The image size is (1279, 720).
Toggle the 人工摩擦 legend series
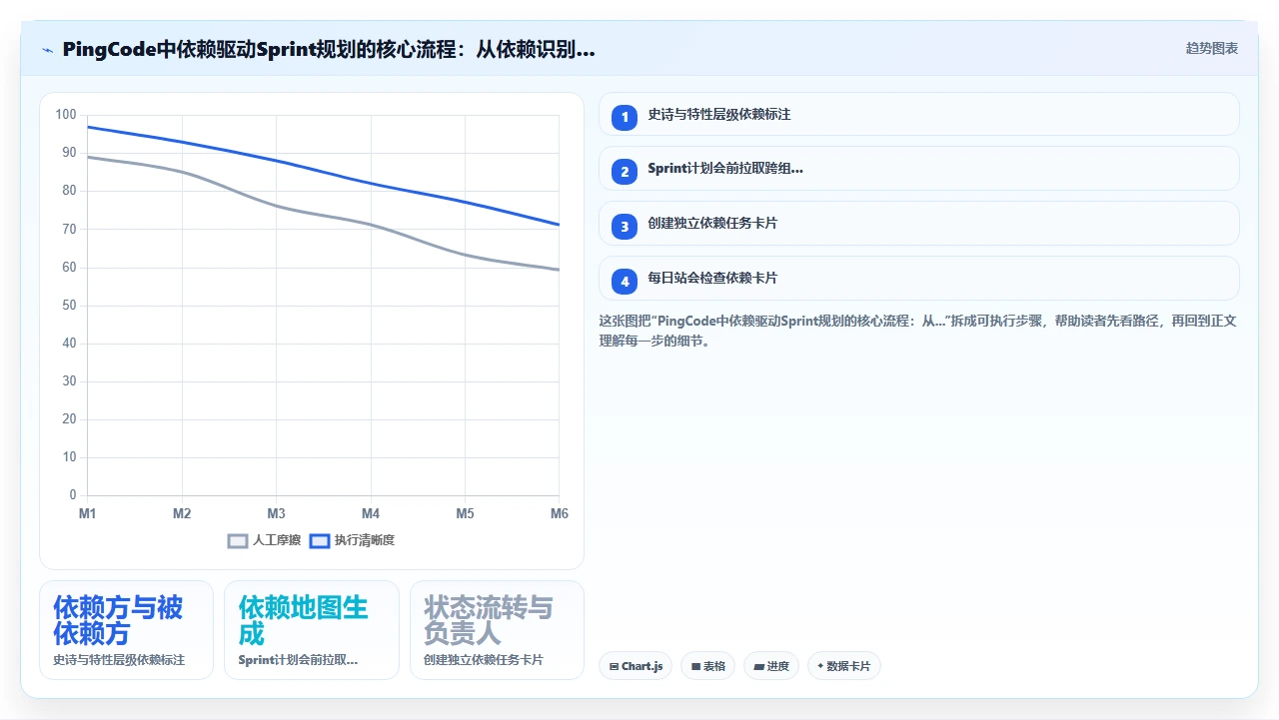click(x=264, y=540)
